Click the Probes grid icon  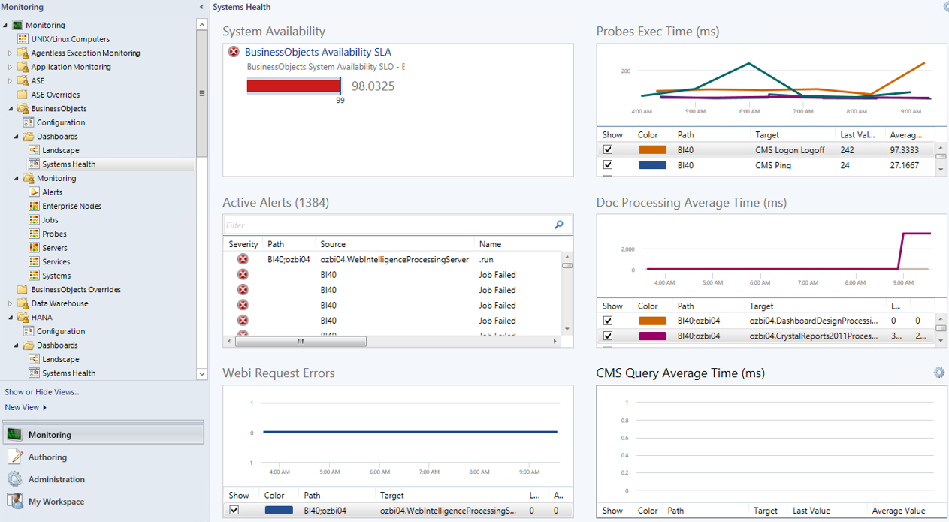click(34, 234)
